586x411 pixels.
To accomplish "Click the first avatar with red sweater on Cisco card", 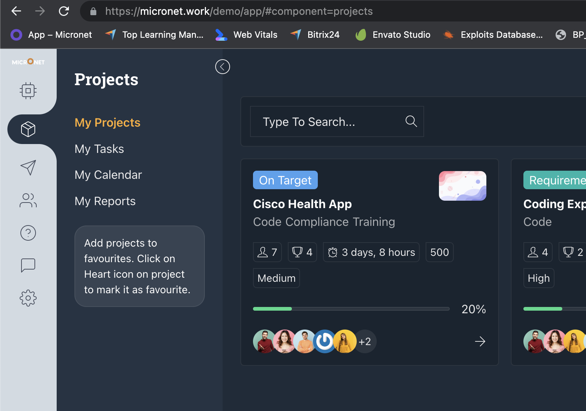I will [264, 341].
